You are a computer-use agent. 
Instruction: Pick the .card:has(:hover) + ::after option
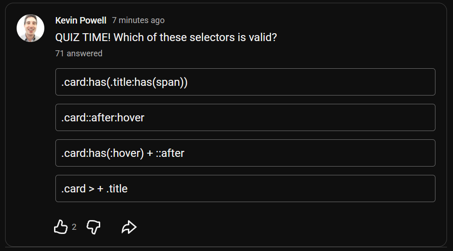click(x=245, y=153)
